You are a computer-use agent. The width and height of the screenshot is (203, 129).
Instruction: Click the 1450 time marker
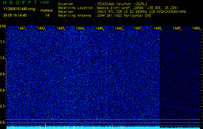pos(196,28)
